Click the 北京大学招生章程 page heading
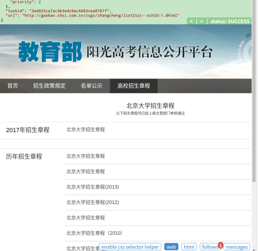 pyautogui.click(x=150, y=105)
